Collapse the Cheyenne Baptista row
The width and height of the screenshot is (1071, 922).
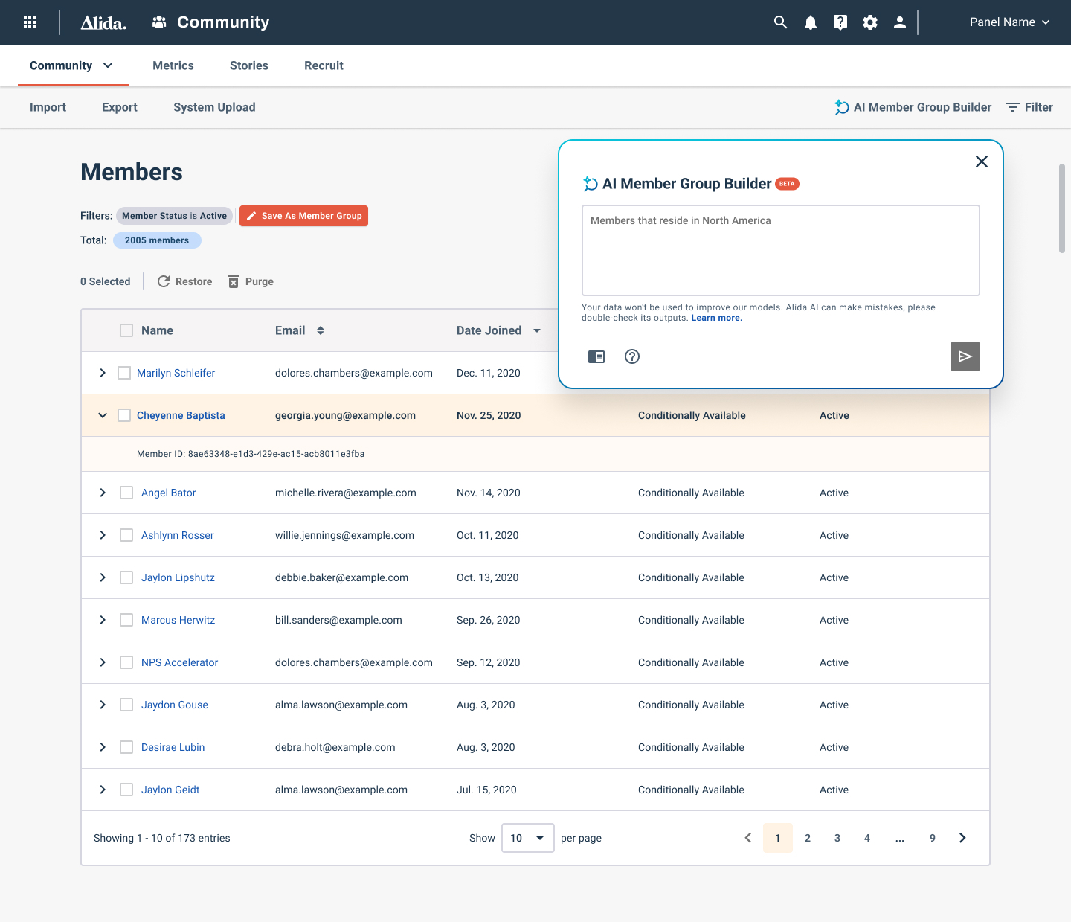(103, 415)
